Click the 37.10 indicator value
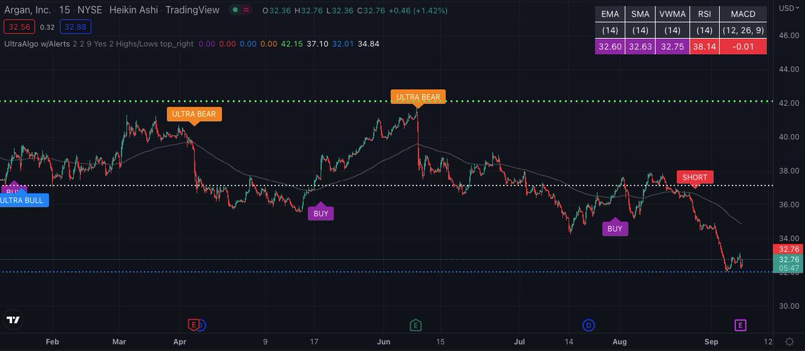Screen dimensions: 805x351 coord(319,44)
